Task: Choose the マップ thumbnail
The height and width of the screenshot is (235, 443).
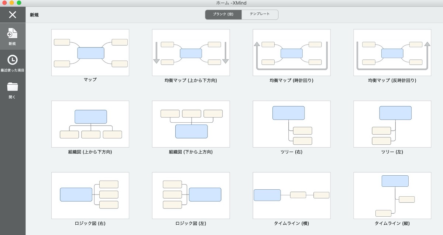Action: (x=90, y=53)
